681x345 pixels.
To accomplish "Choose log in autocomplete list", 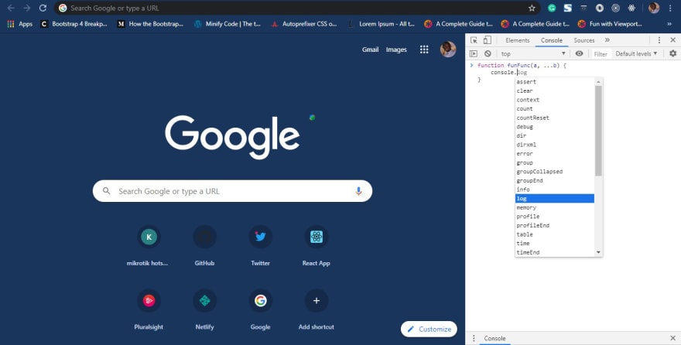I will pyautogui.click(x=555, y=198).
